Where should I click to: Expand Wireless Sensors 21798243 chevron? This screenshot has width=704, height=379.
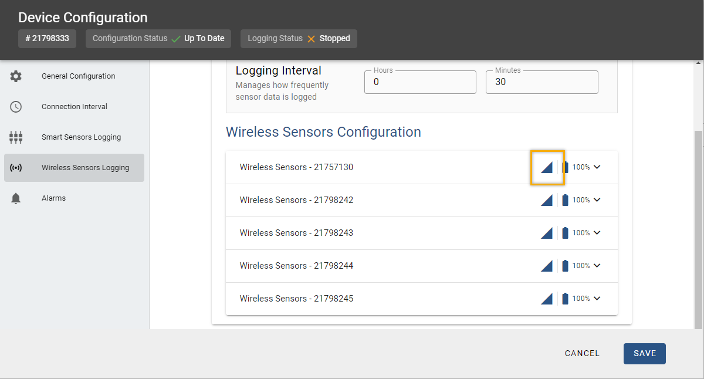point(597,233)
